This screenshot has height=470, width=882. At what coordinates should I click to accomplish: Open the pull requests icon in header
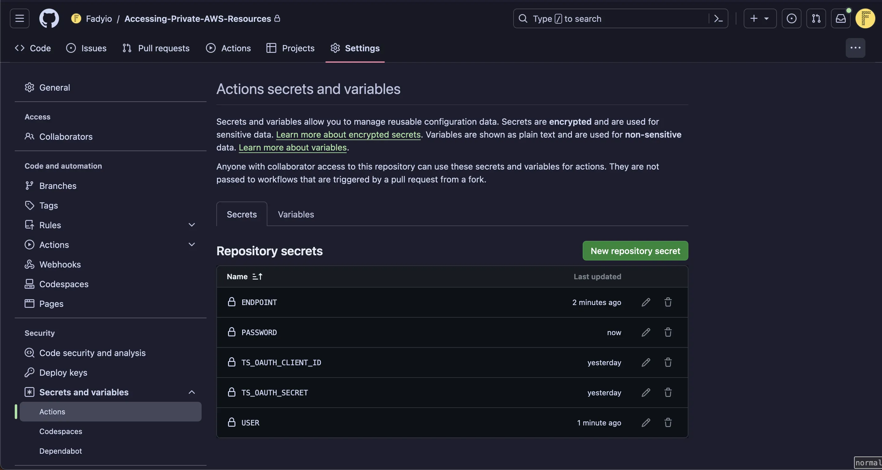click(816, 18)
